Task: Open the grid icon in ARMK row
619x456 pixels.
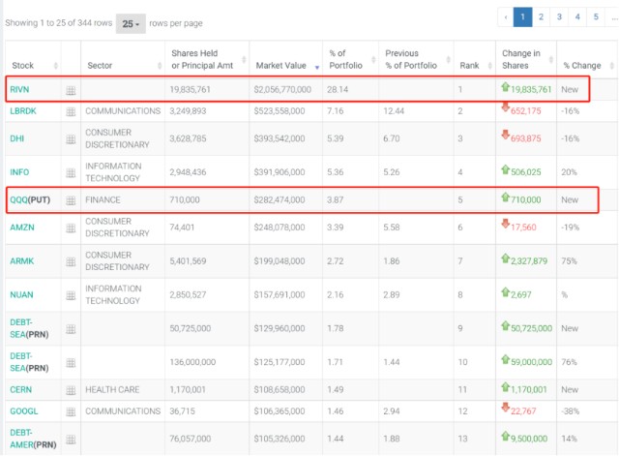Action: [71, 261]
